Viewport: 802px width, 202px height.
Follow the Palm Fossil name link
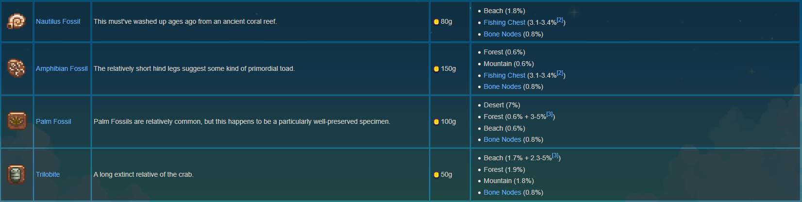point(53,121)
